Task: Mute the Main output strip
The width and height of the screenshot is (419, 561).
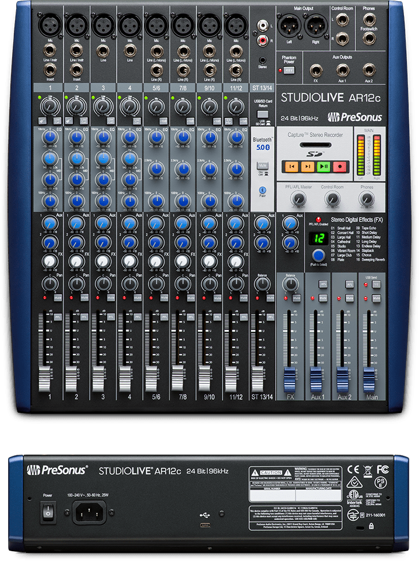Action: pos(376,298)
